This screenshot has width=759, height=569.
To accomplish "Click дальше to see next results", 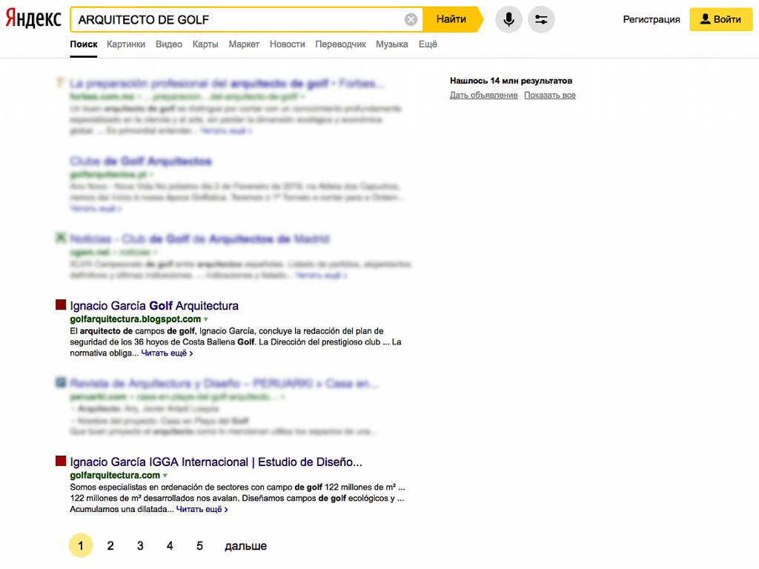I will coord(245,546).
